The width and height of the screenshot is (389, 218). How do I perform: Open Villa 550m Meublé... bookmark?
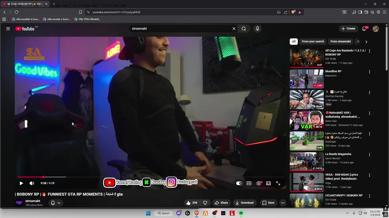click(87, 19)
